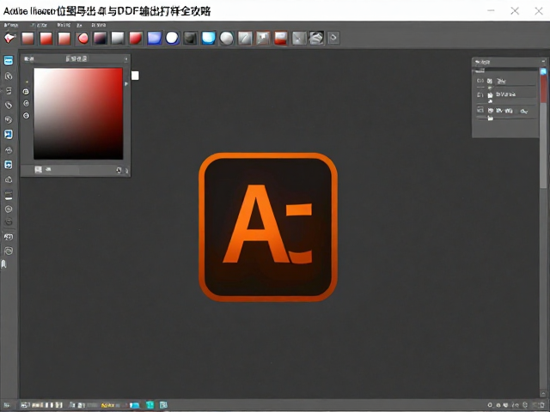Open the topmost blue icon in left sidebar
Viewport: 550px width, 412px height.
pos(9,61)
